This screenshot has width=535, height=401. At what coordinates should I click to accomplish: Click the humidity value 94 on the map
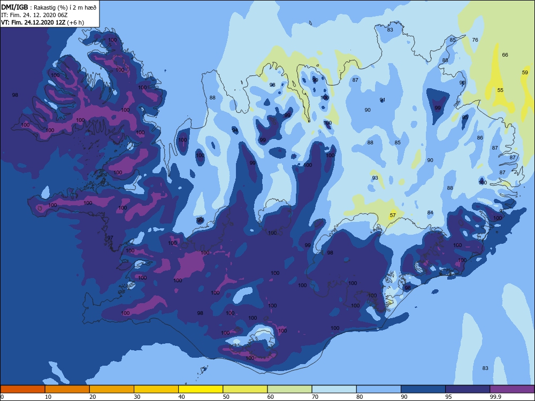(235, 130)
